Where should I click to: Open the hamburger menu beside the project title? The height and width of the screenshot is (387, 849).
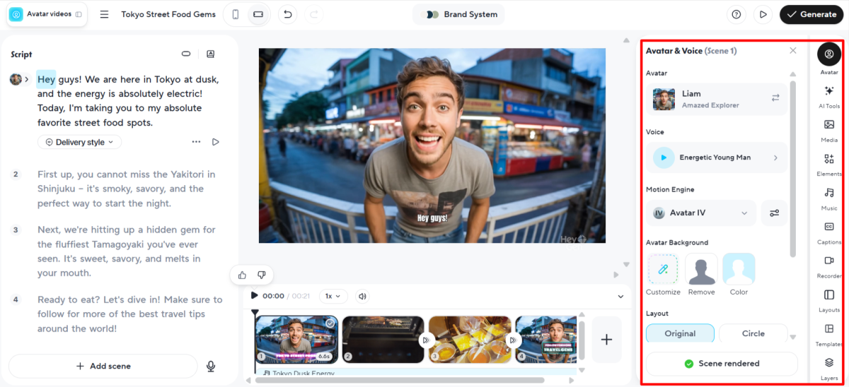[x=104, y=14]
